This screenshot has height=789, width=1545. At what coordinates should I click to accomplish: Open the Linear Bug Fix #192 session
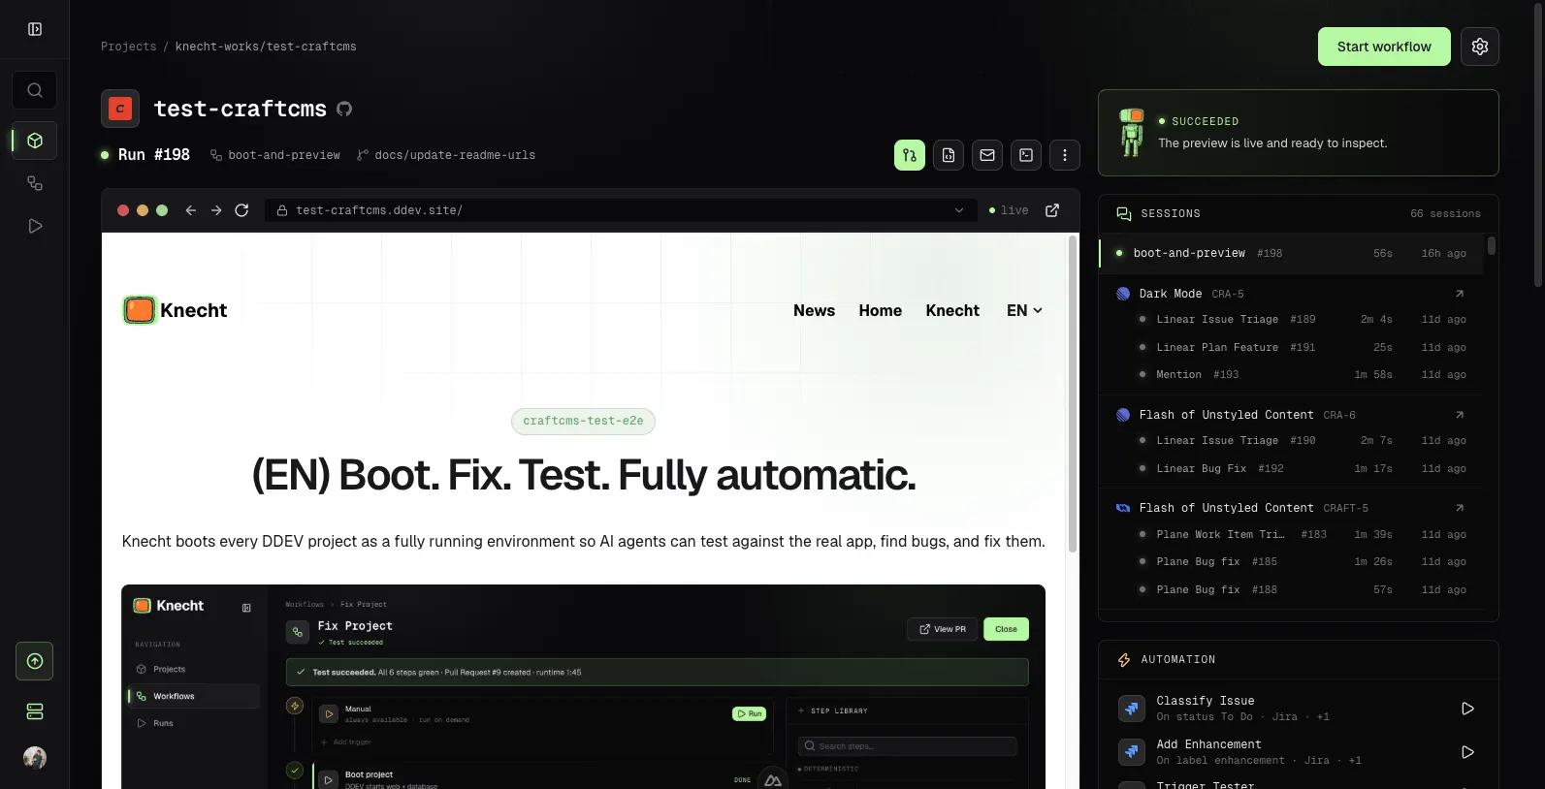pyautogui.click(x=1302, y=468)
